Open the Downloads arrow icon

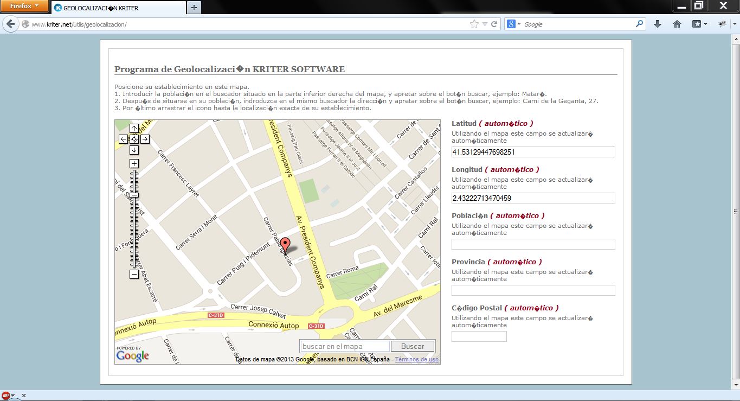coord(658,24)
